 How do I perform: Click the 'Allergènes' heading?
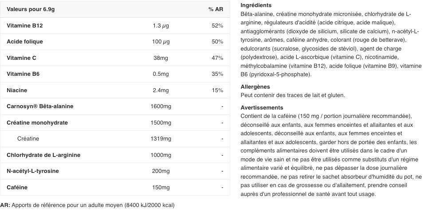click(x=255, y=87)
